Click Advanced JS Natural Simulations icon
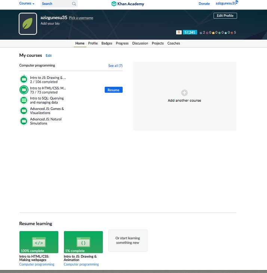The height and width of the screenshot is (273, 267). click(24, 121)
